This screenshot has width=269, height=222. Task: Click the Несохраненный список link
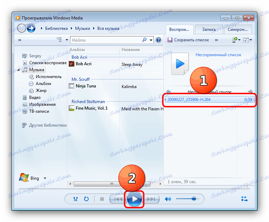point(218,55)
